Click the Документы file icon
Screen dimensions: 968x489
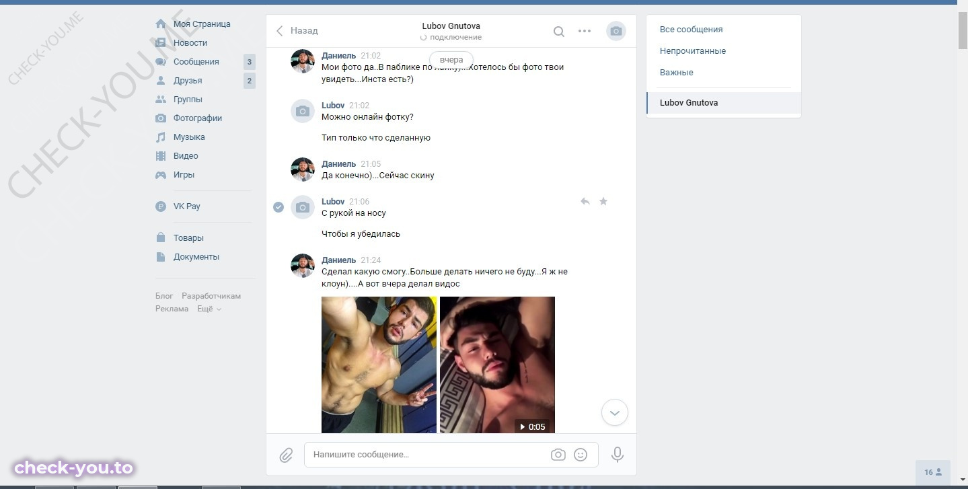pyautogui.click(x=161, y=257)
